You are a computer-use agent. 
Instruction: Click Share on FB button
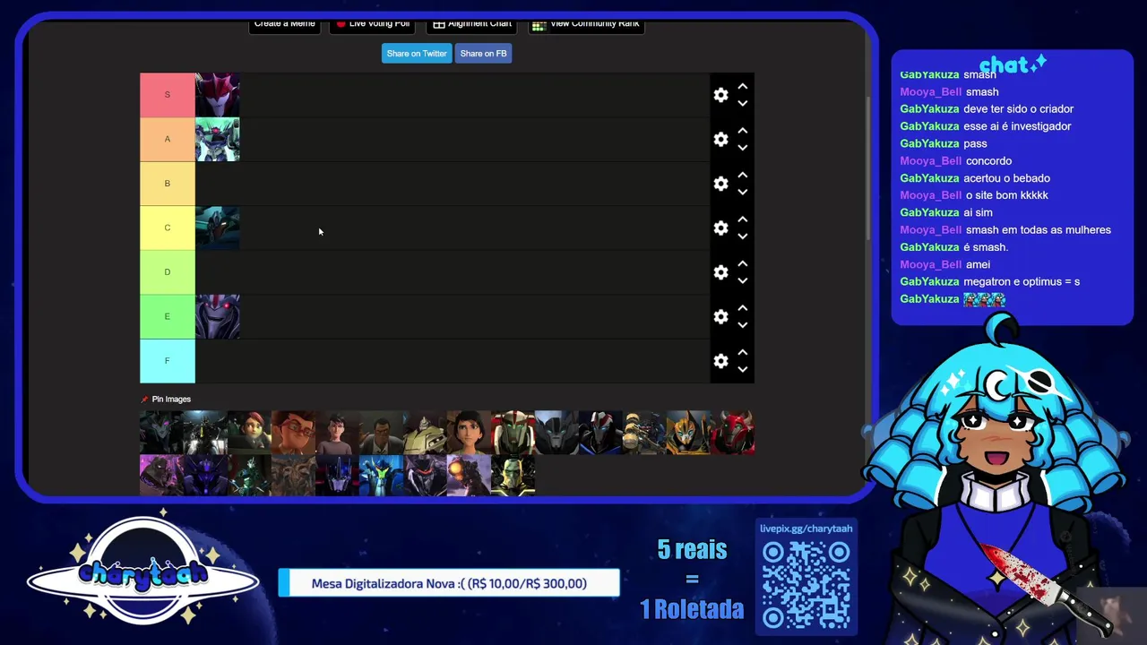coord(483,54)
